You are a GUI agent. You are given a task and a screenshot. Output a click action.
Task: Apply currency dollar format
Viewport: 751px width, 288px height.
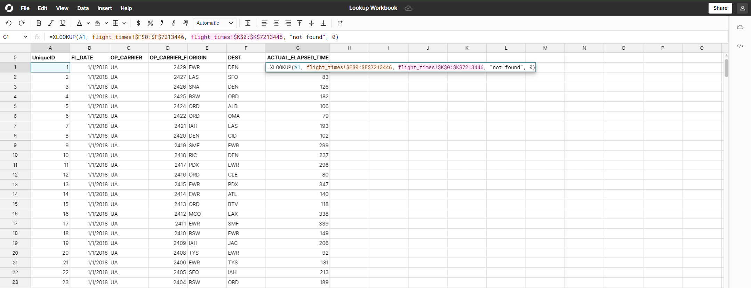point(138,23)
